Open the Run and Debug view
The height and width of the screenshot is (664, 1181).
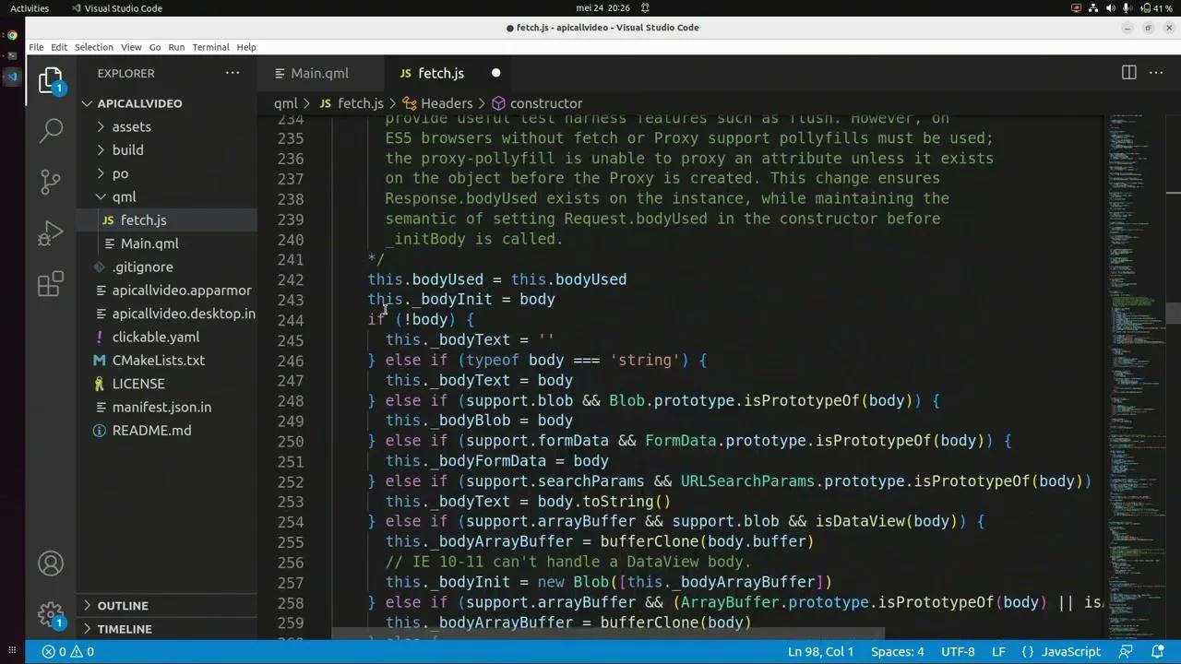(51, 233)
